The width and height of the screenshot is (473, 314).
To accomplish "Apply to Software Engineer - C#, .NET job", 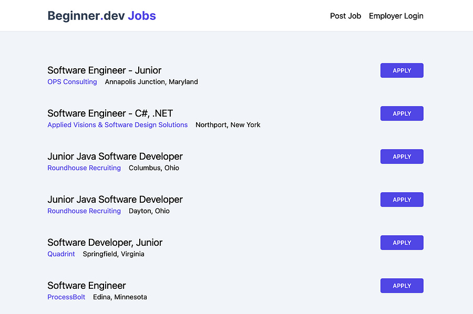I will pos(402,113).
